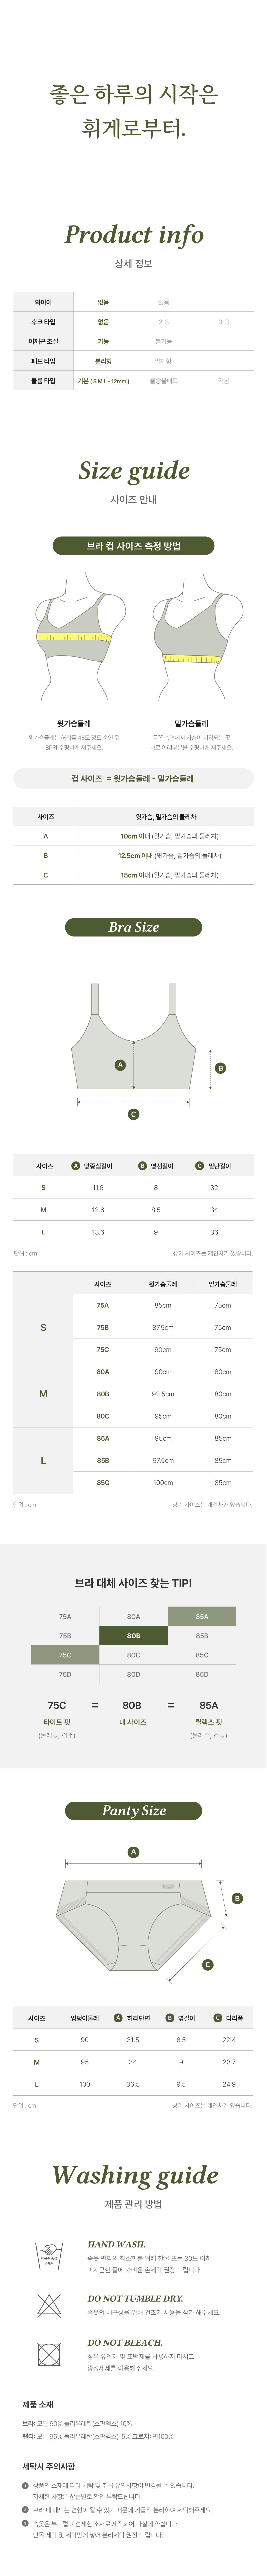Image resolution: width=267 pixels, height=2576 pixels.
Task: Click the 브라 컵 사이즈 측정 방법 banner
Action: point(133,546)
